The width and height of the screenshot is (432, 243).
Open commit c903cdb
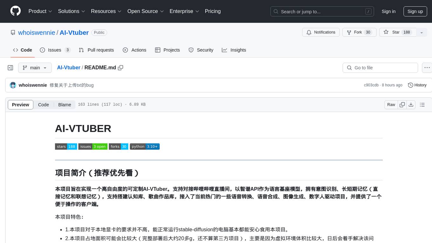pyautogui.click(x=371, y=85)
